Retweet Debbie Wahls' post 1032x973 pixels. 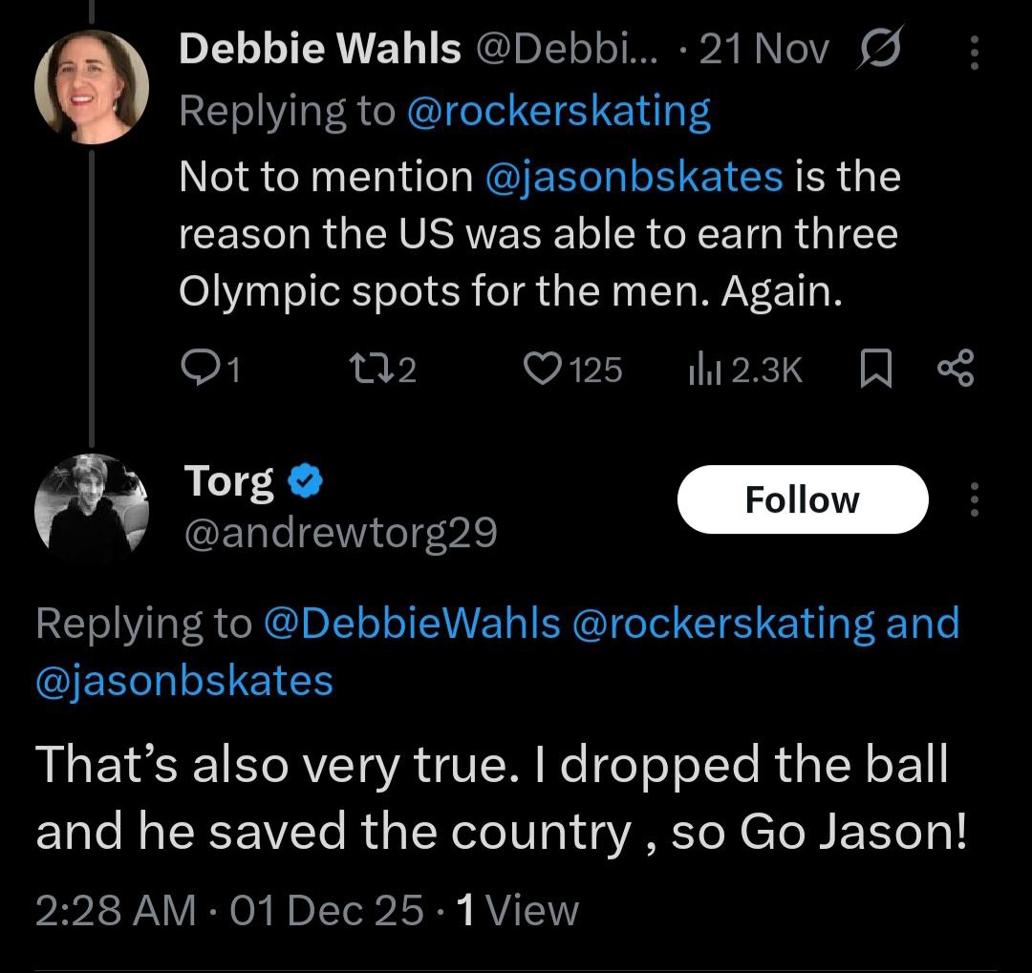(x=367, y=369)
